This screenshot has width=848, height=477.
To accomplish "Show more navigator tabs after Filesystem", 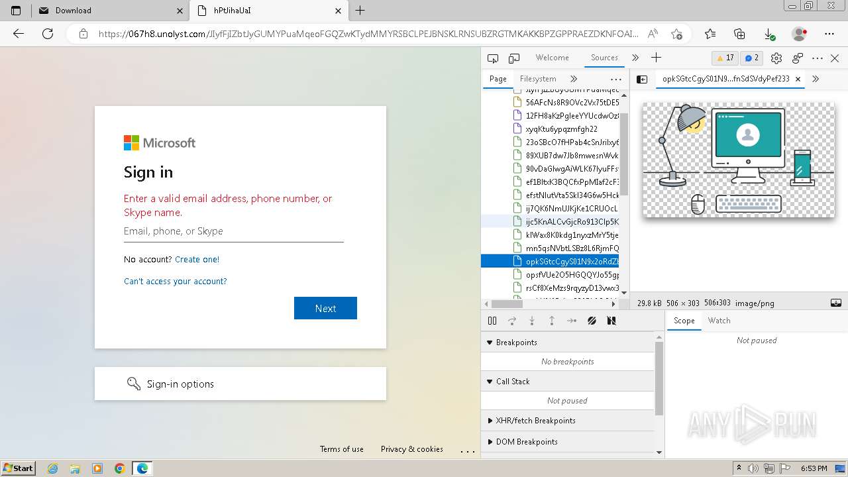I will [574, 79].
